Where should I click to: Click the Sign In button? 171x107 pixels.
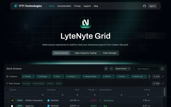click(x=152, y=6)
